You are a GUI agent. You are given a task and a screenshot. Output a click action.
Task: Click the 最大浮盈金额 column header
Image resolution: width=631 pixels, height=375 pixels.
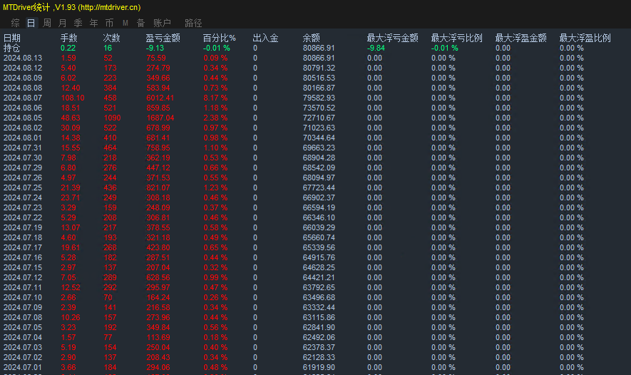coord(520,38)
